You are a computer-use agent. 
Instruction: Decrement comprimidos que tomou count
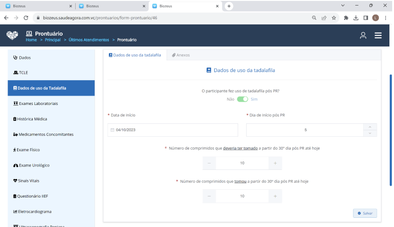(x=209, y=196)
